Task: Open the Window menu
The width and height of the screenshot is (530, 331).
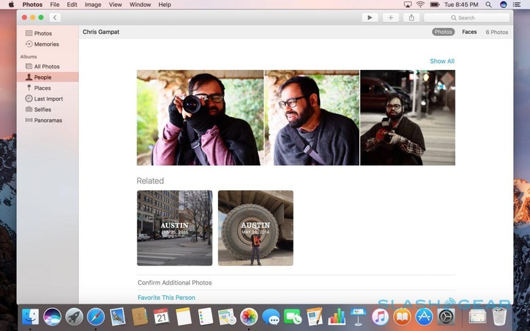Action: (x=140, y=5)
